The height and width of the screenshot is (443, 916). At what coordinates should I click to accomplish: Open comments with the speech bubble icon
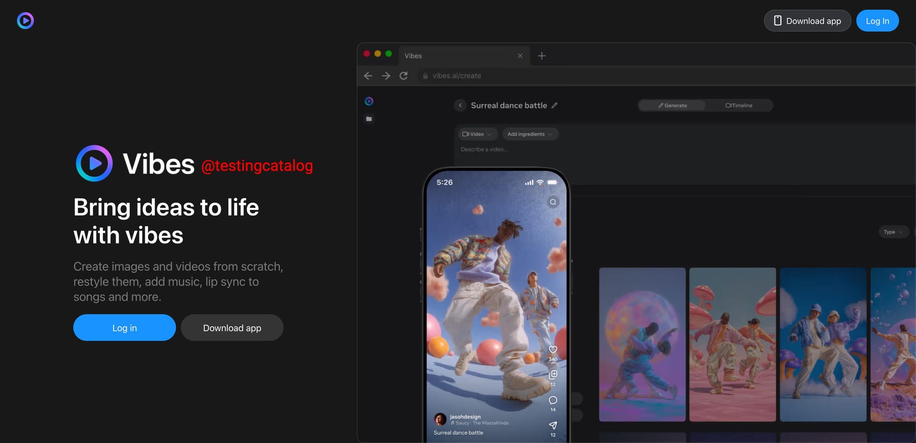click(553, 400)
